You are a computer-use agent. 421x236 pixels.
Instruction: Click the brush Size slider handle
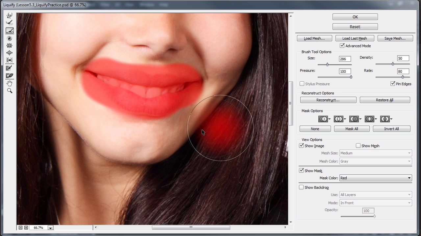(327, 65)
